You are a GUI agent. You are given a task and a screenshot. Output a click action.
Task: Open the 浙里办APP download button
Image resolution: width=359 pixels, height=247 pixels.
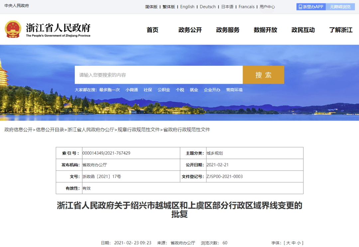tap(310, 6)
